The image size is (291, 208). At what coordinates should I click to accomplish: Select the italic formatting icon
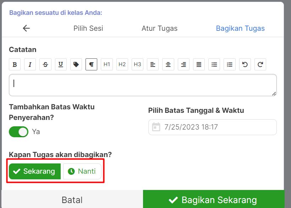coord(30,64)
